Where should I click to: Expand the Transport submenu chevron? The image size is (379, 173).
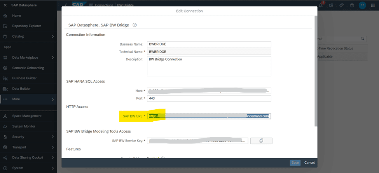pyautogui.click(x=53, y=147)
